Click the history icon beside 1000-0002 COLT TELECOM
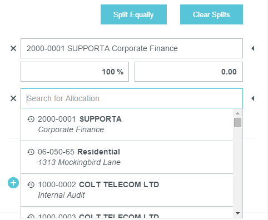Image resolution: width=268 pixels, height=220 pixels. (31, 184)
